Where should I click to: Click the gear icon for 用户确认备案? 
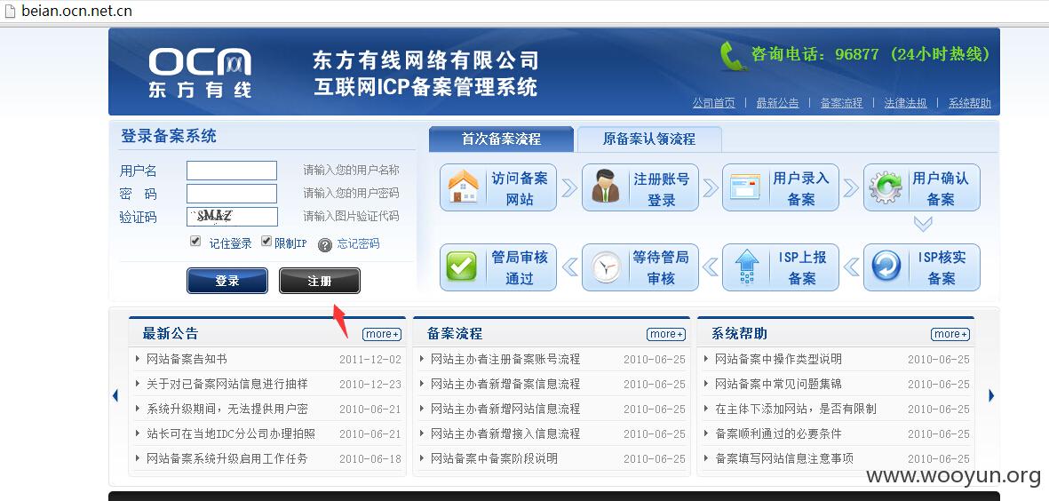coord(886,188)
